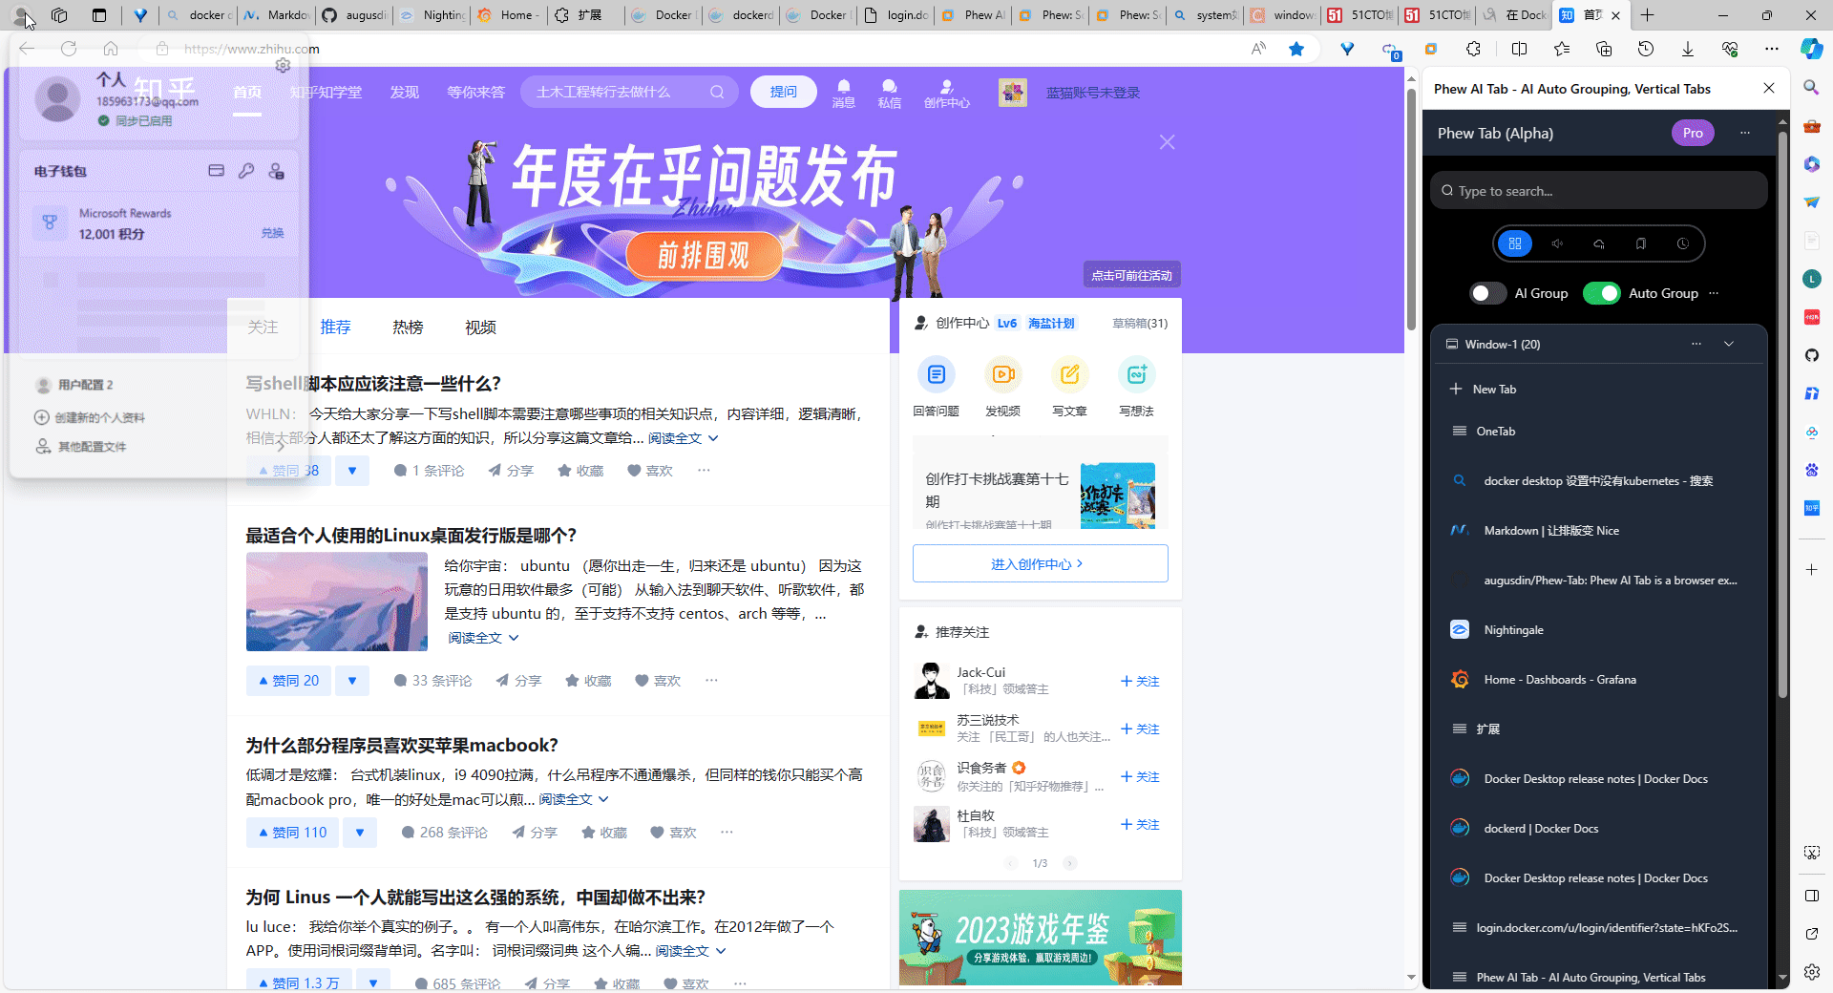Viewport: 1833px width, 993px height.
Task: Collapse the Window-1 (20) group chevron
Action: pos(1728,344)
